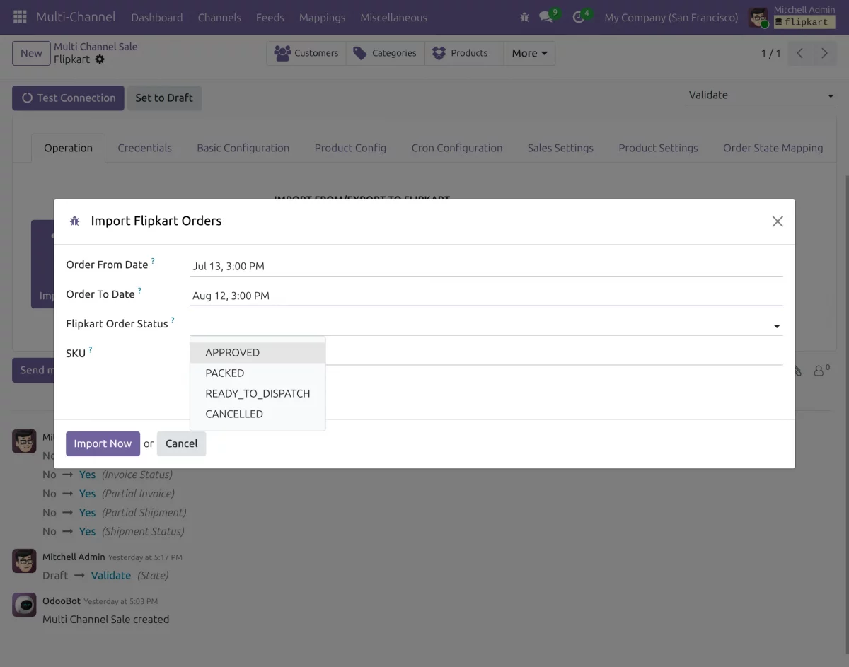The height and width of the screenshot is (667, 849).
Task: Click the New record button
Action: coord(31,53)
